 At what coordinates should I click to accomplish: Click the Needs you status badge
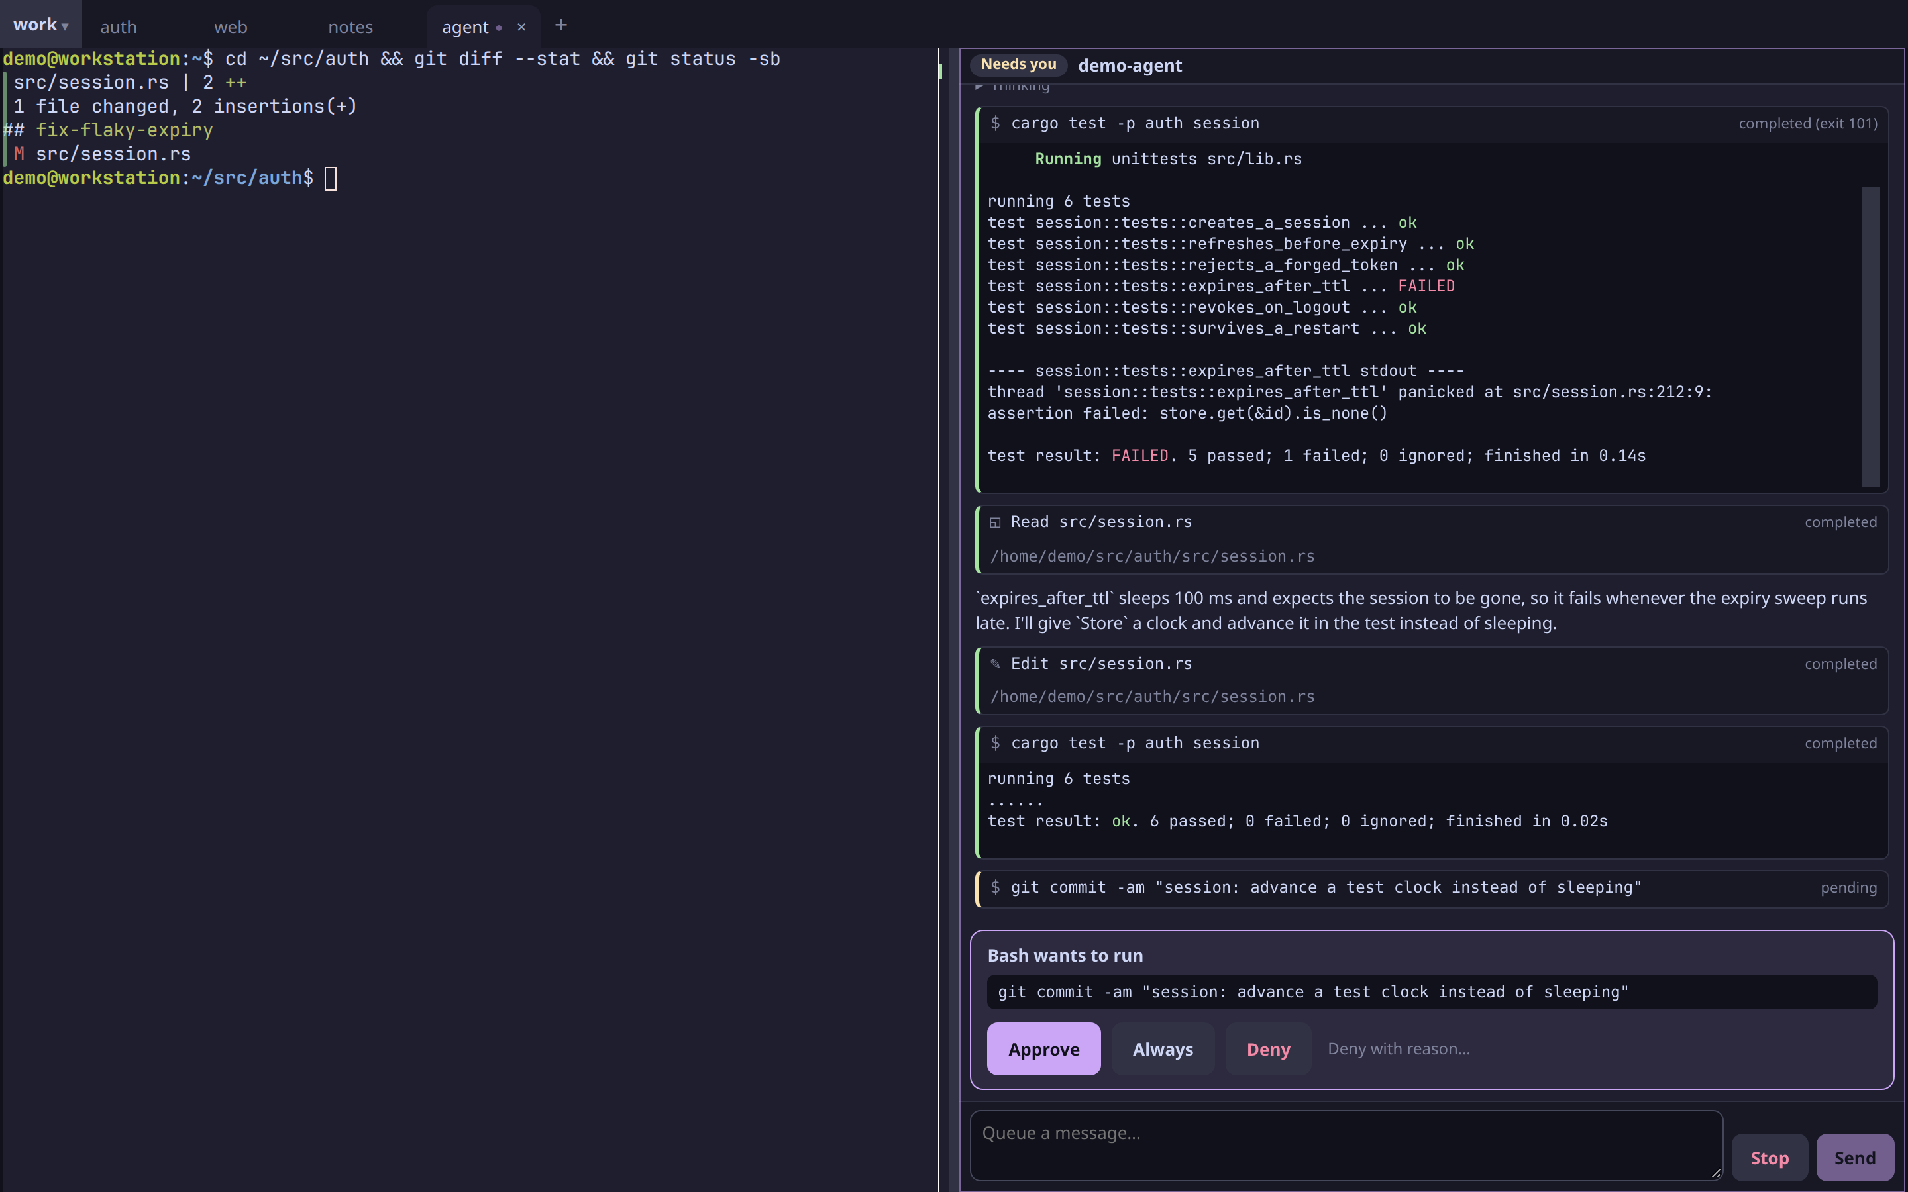pos(1019,65)
